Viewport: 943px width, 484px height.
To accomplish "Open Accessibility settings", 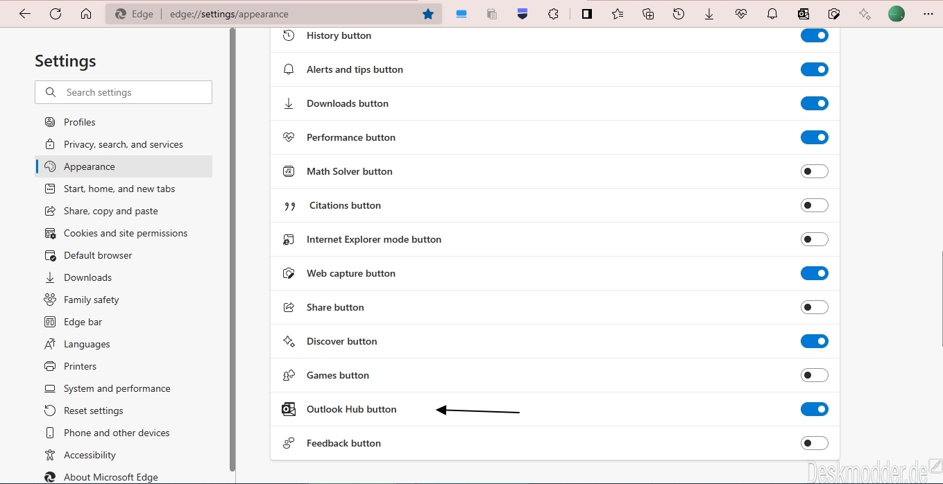I will 124,455.
